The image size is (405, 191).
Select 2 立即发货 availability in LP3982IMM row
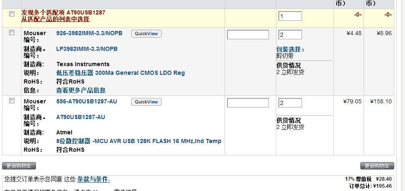click(290, 72)
